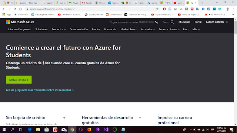Open Windows Start menu
Image resolution: width=237 pixels, height=133 pixels.
pos(4,130)
